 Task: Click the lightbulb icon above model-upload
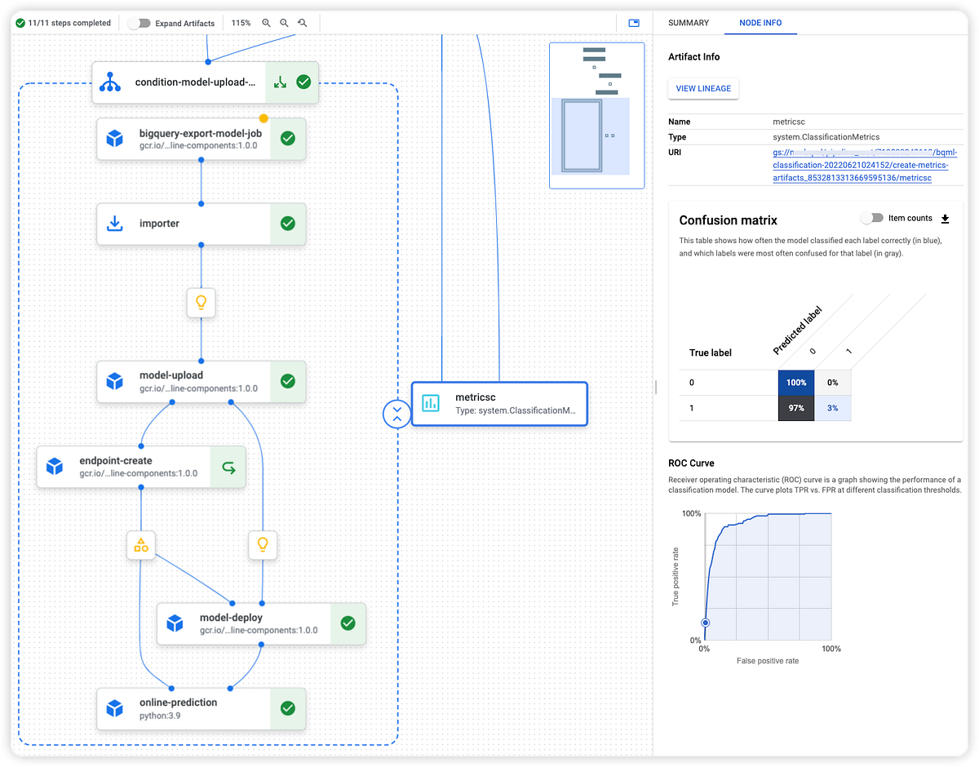click(201, 302)
